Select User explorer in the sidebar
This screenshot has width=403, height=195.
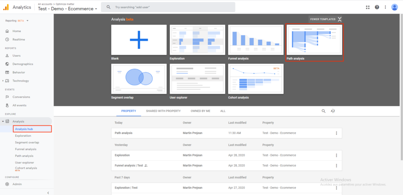click(24, 162)
